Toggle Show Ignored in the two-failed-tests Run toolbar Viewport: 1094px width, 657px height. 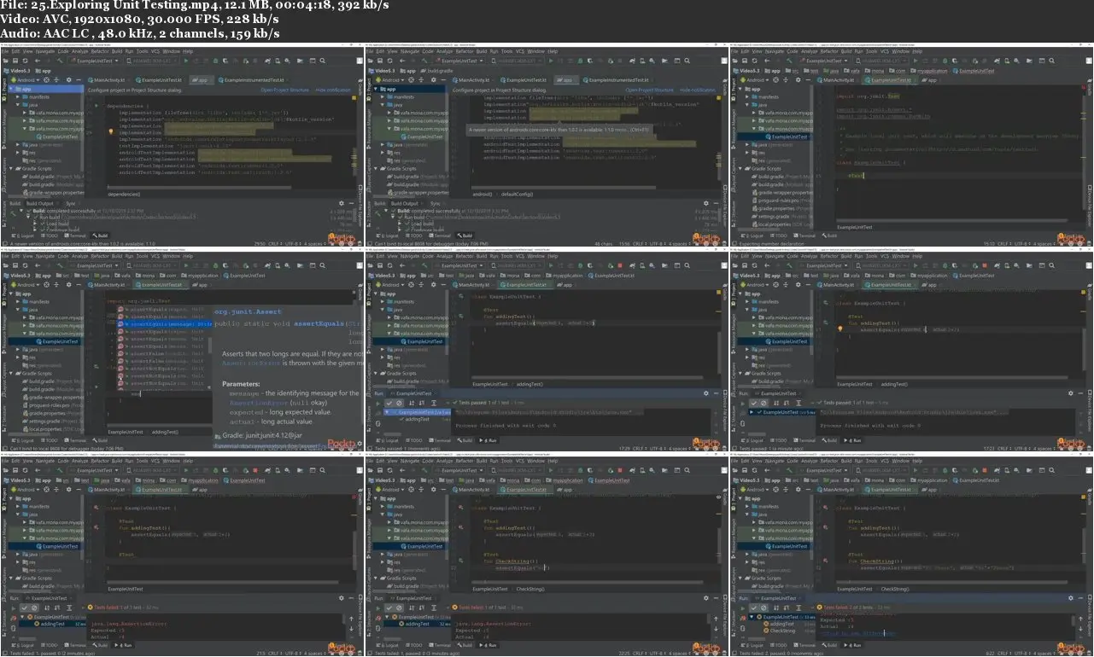pyautogui.click(x=764, y=607)
